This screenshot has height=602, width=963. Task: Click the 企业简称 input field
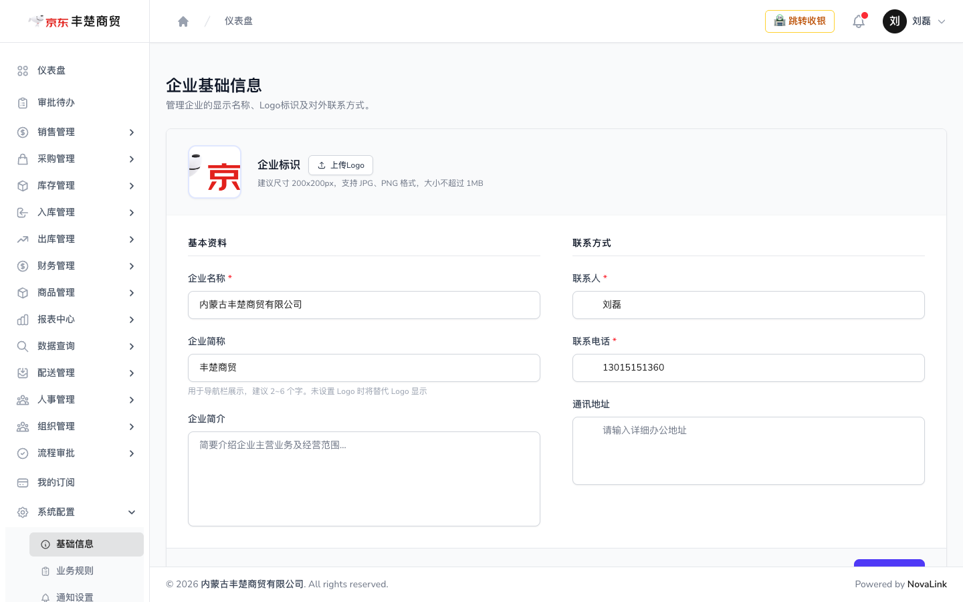[364, 368]
